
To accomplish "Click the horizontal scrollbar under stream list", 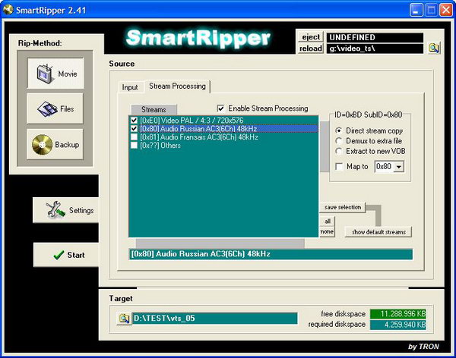I will click(220, 243).
